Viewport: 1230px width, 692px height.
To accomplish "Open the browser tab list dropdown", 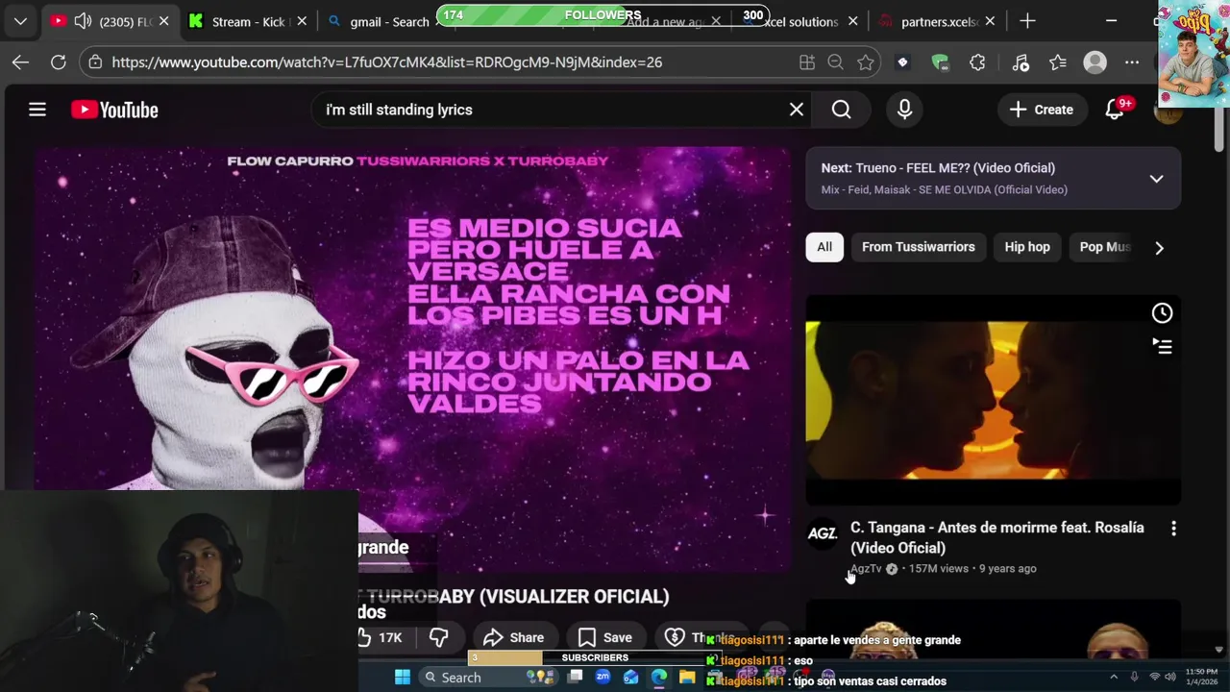I will click(x=20, y=21).
